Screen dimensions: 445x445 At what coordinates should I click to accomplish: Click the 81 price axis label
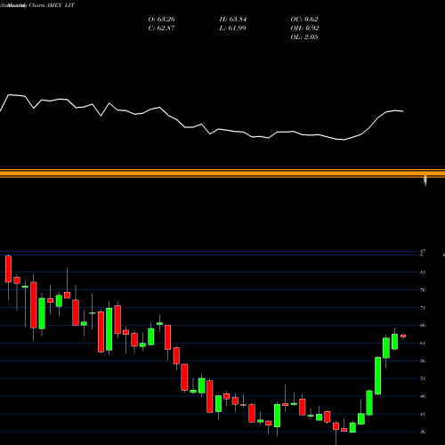[x=423, y=272]
